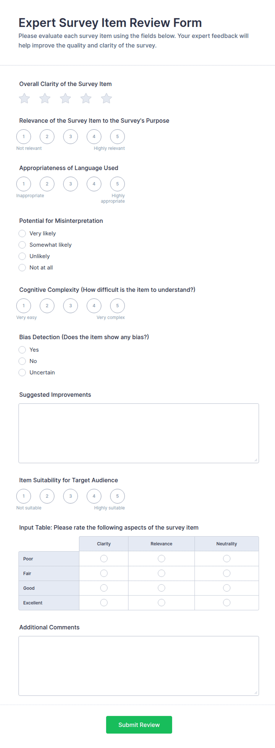Set relevance rating to 5 Highly relevant
The width and height of the screenshot is (275, 748).
click(117, 137)
